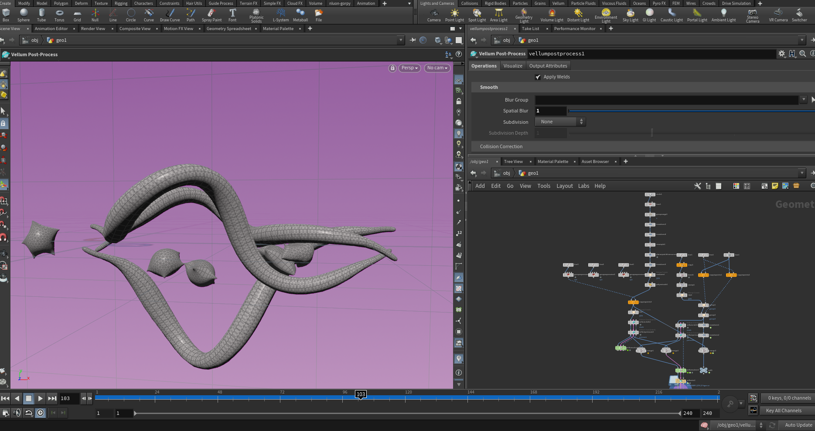Play the animation forward
The height and width of the screenshot is (431, 815).
point(40,398)
